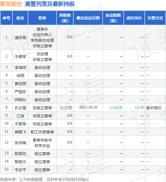Click 李海燕's 副总经理 position cell
The image size is (166, 182).
pyautogui.click(x=42, y=68)
